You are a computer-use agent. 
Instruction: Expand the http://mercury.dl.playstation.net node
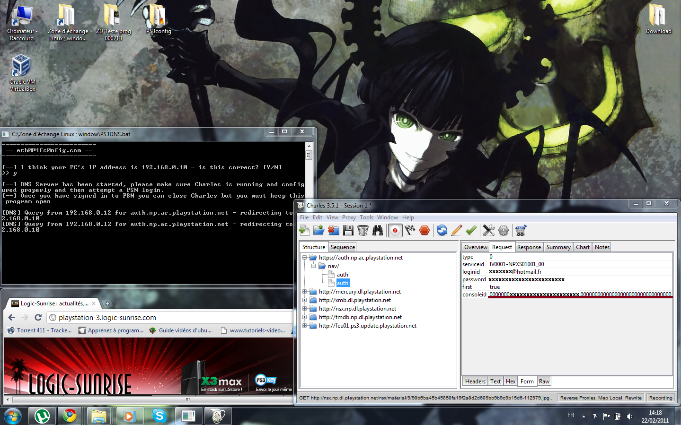tap(305, 292)
